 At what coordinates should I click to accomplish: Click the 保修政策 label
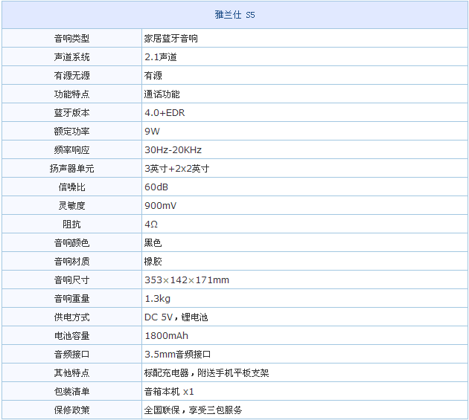(71, 410)
